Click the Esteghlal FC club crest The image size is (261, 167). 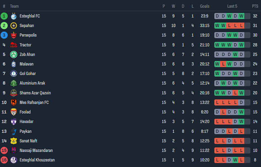(x=14, y=16)
